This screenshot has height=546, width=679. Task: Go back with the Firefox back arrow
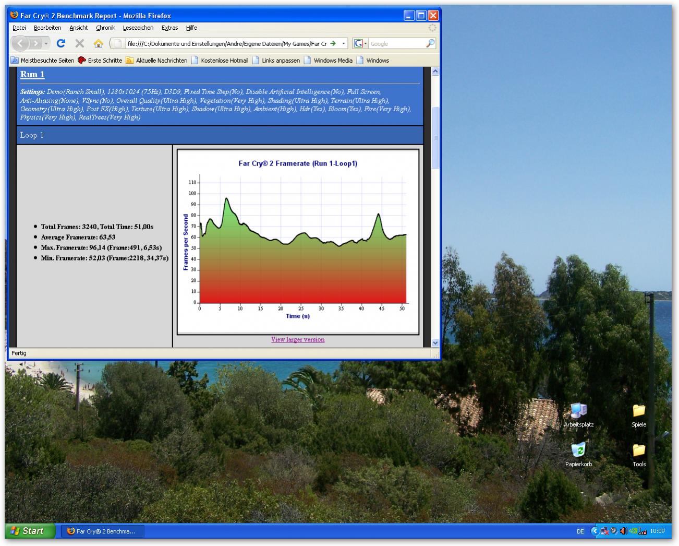[20, 43]
